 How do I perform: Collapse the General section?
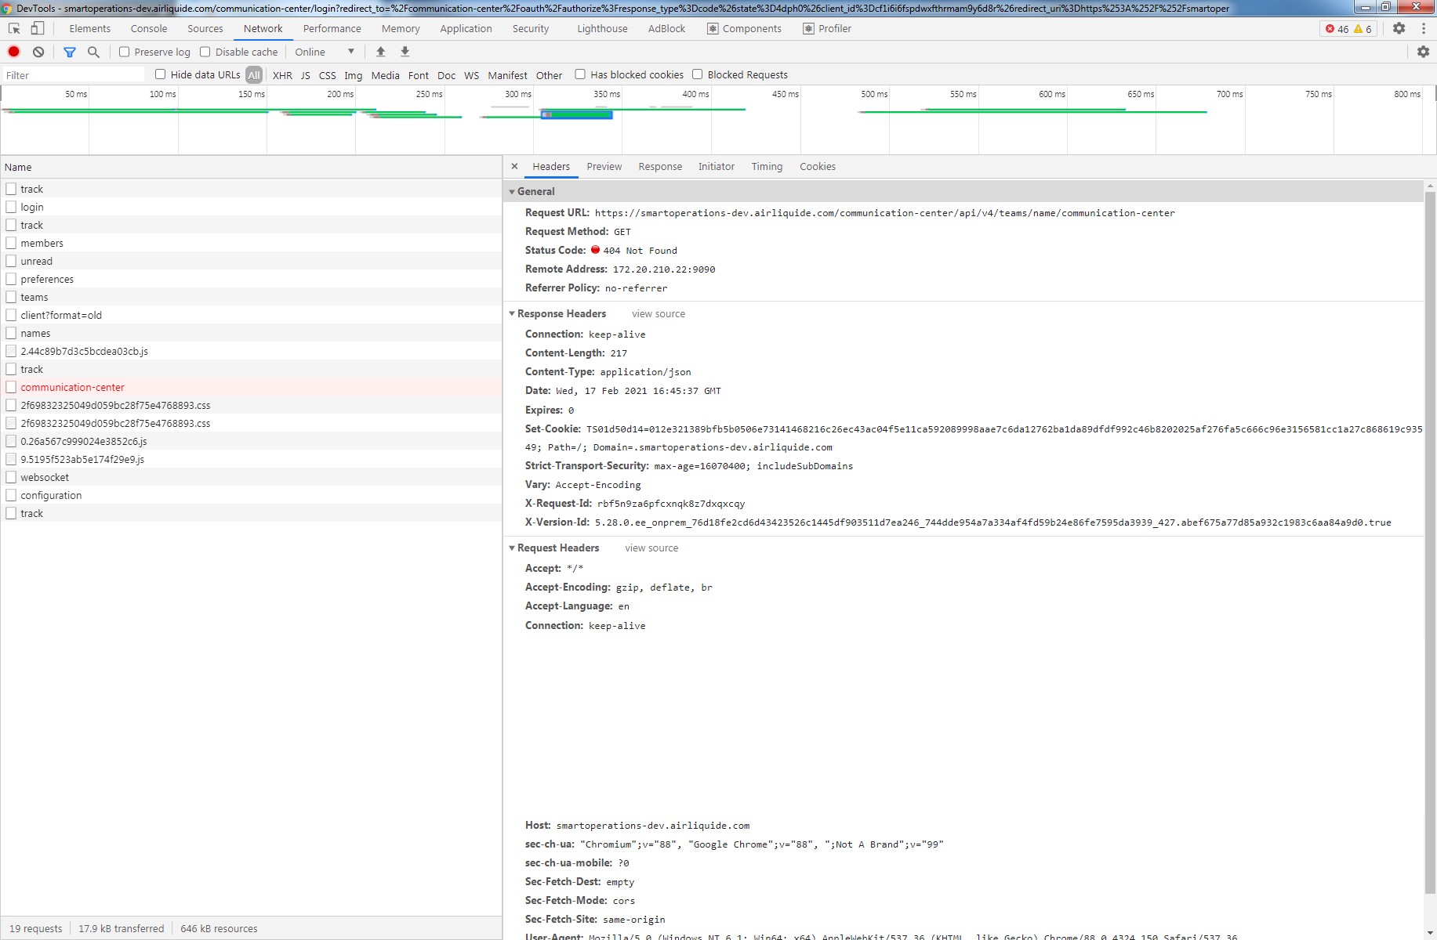click(x=513, y=191)
